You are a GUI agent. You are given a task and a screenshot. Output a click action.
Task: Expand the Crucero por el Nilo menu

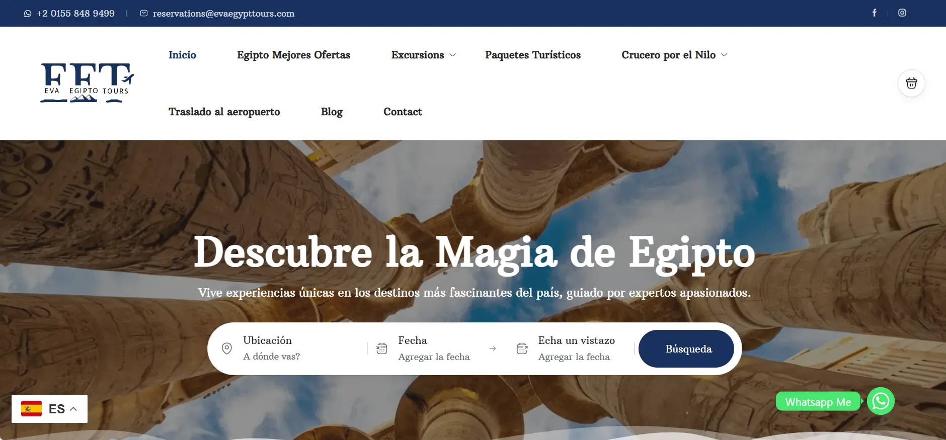pyautogui.click(x=674, y=55)
